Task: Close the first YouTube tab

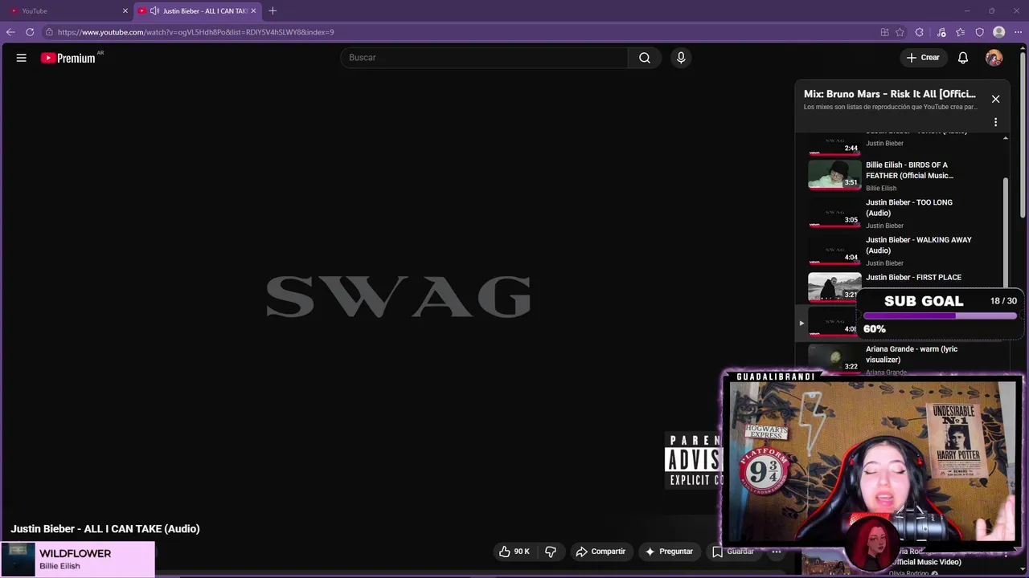Action: [x=125, y=10]
